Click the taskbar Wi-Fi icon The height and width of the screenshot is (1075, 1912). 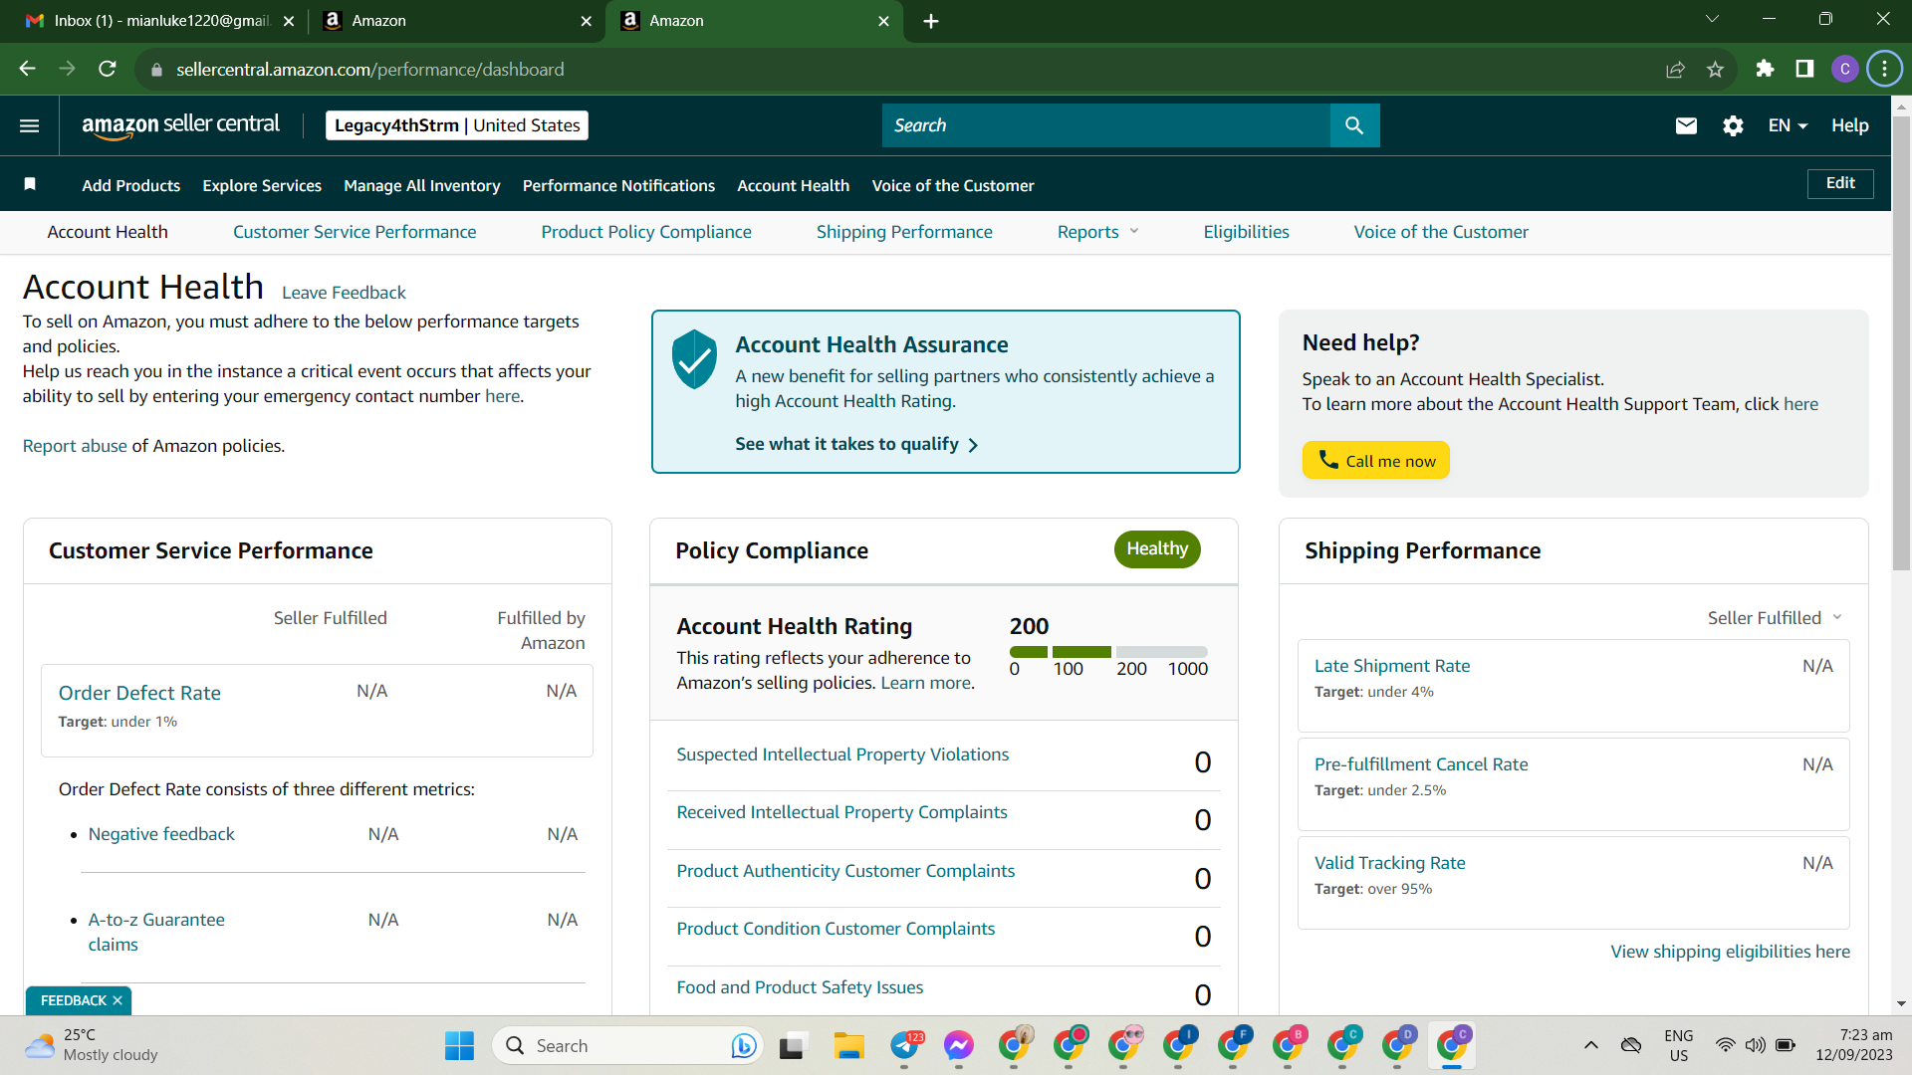1725,1045
